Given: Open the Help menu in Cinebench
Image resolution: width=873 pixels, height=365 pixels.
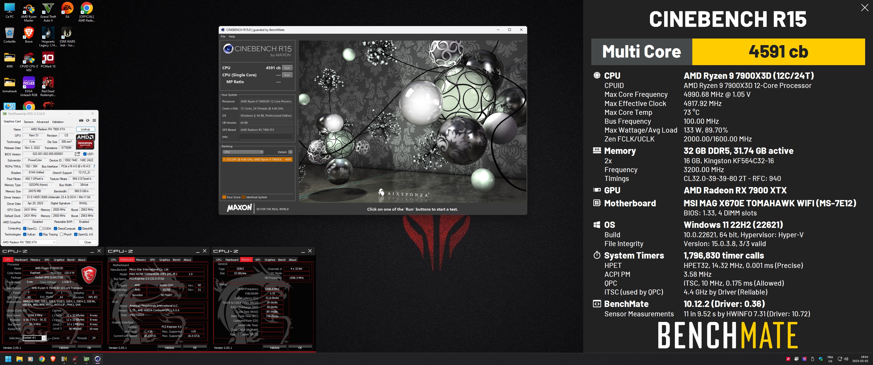Looking at the screenshot, I should pyautogui.click(x=232, y=36).
